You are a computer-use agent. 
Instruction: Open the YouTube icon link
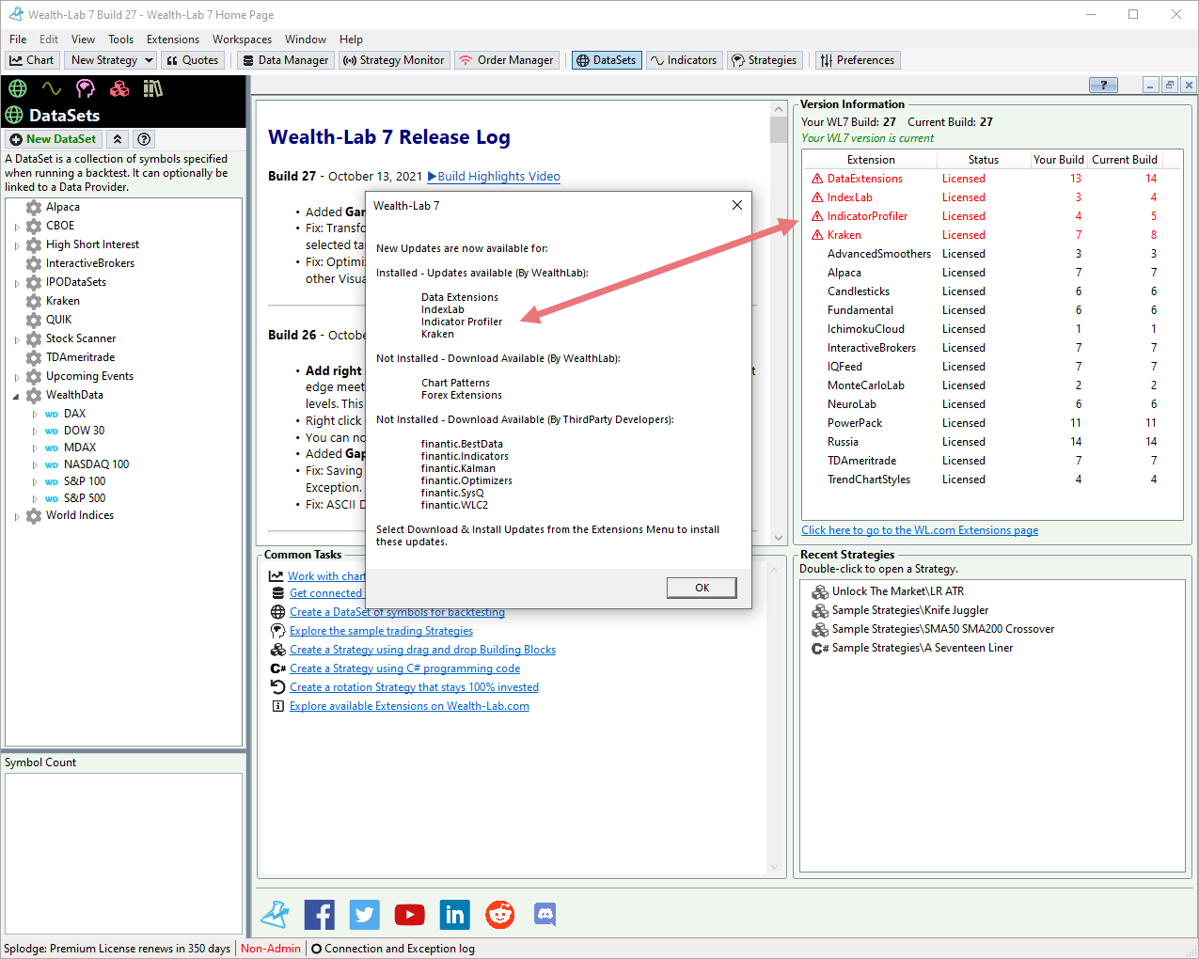(x=409, y=914)
